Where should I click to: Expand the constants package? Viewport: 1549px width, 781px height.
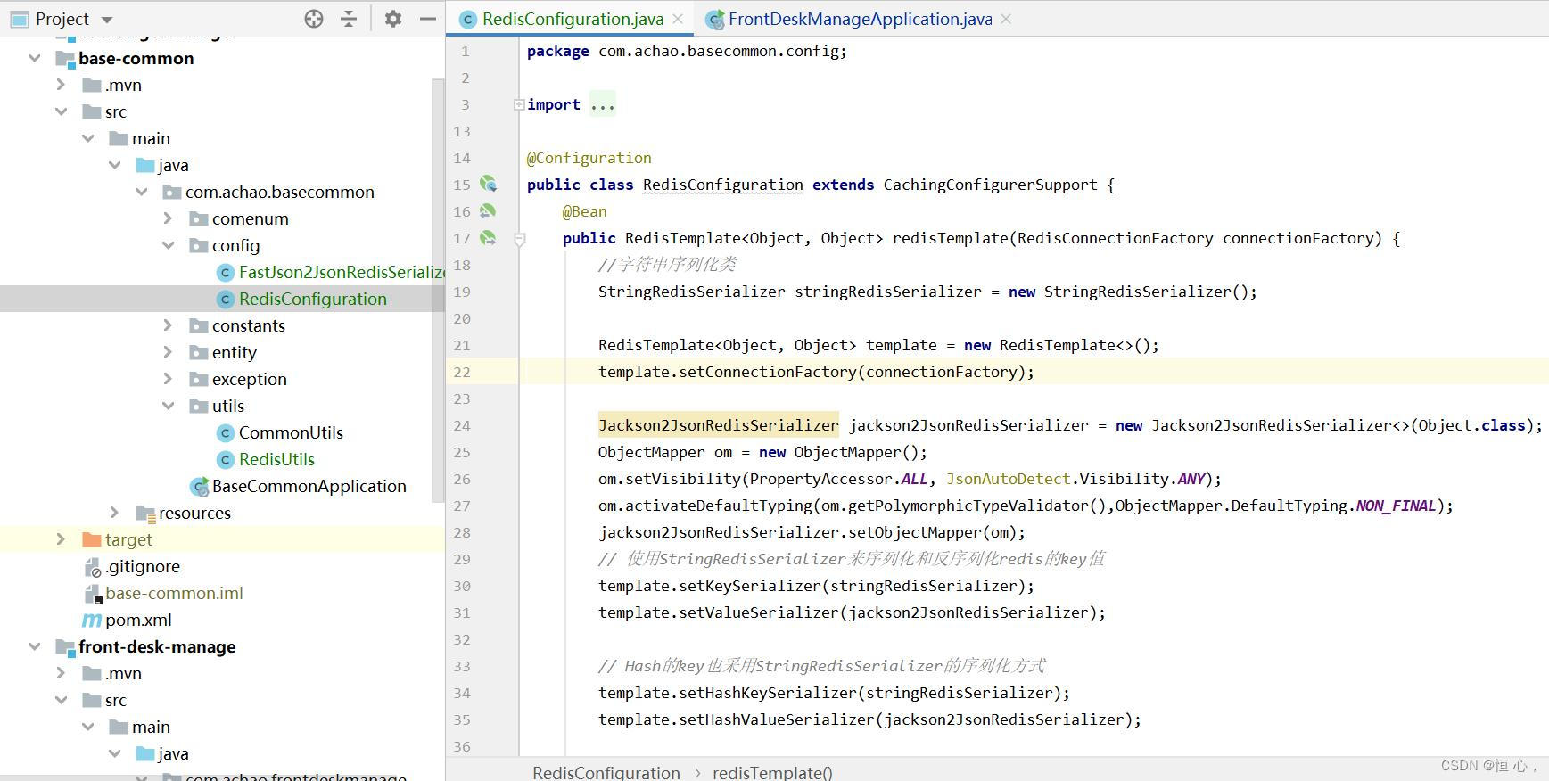click(168, 325)
